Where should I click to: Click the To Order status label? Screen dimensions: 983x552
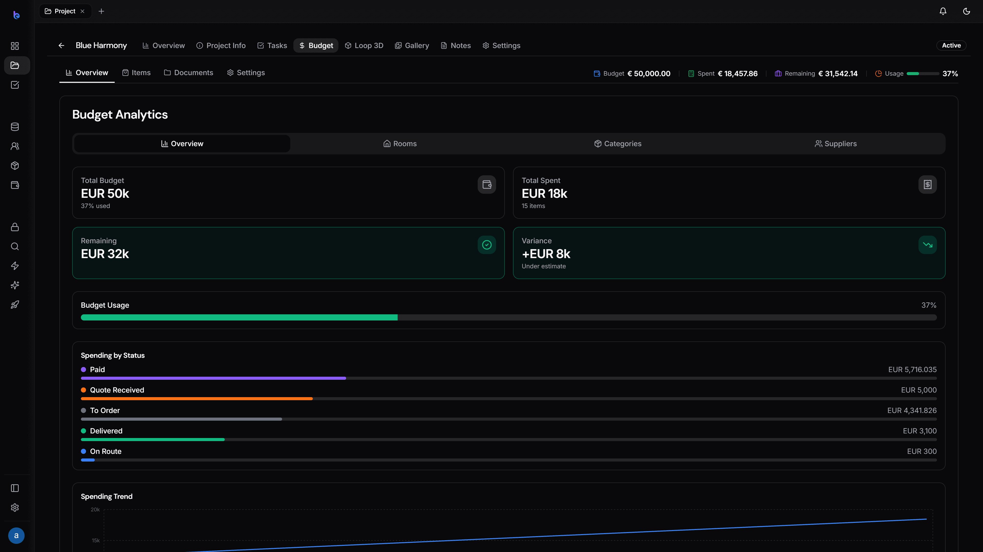[x=104, y=411]
